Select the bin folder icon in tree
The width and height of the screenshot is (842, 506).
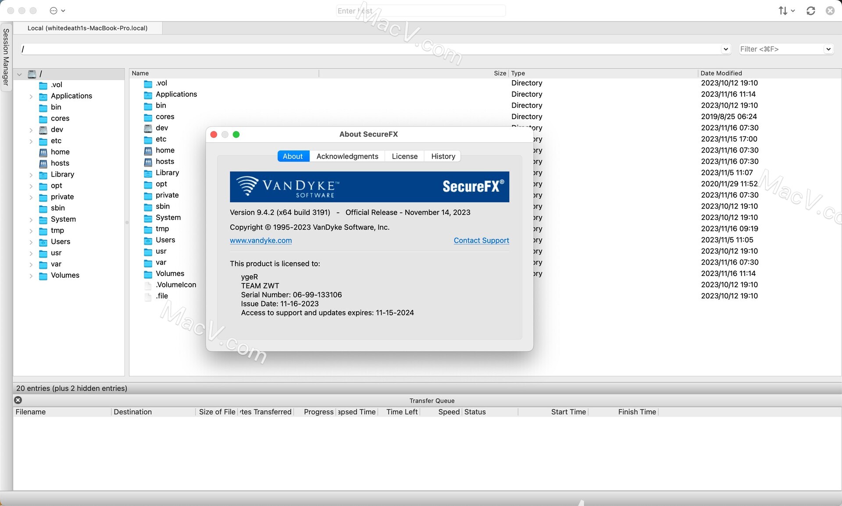43,107
